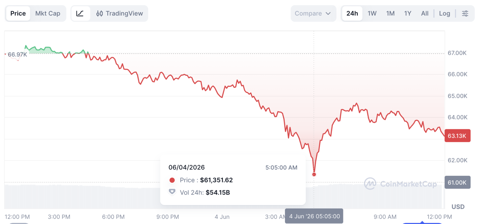This screenshot has height=224, width=481.
Task: Click the Compare dropdown chevron
Action: click(x=328, y=13)
